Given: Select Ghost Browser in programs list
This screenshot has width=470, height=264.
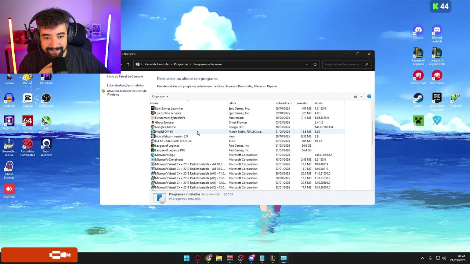Looking at the screenshot, I should (x=247, y=122).
